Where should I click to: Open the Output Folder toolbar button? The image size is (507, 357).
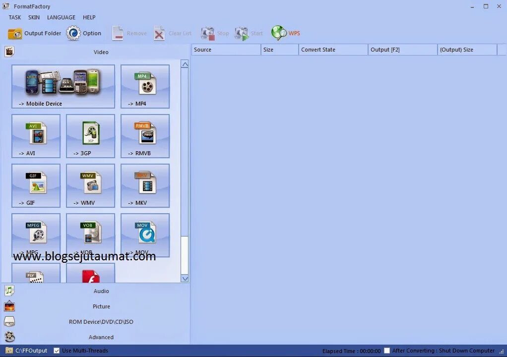[34, 33]
